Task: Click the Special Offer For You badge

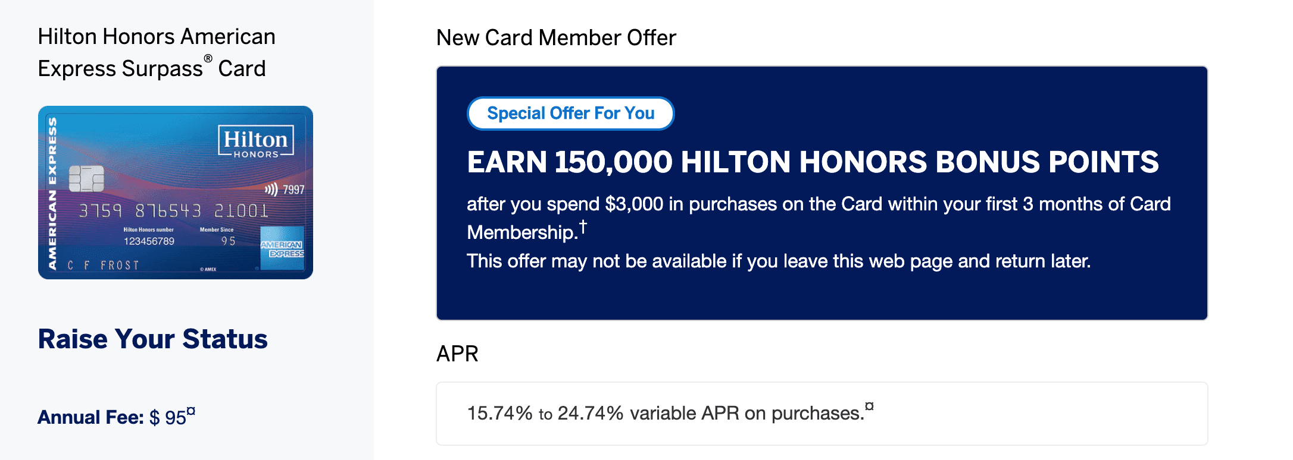Action: coord(571,113)
